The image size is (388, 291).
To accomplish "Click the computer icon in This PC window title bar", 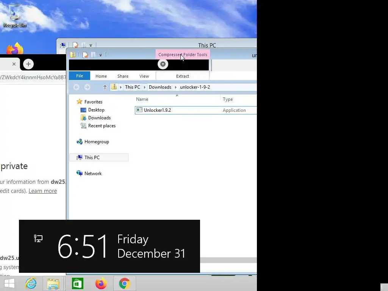I will (x=63, y=45).
